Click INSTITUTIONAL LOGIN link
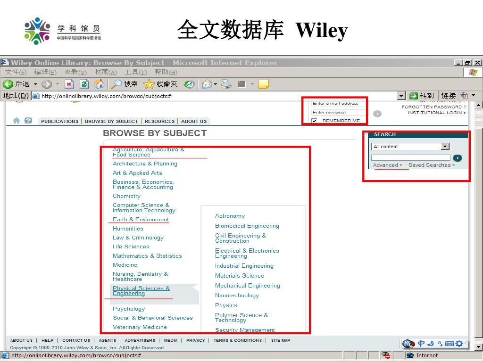483x362 pixels. coord(437,113)
